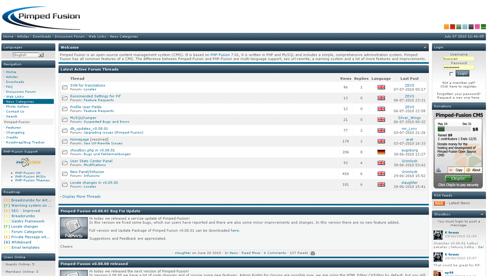Click the News category image icon
Image resolution: width=487 pixels, height=276 pixels.
coord(74,228)
